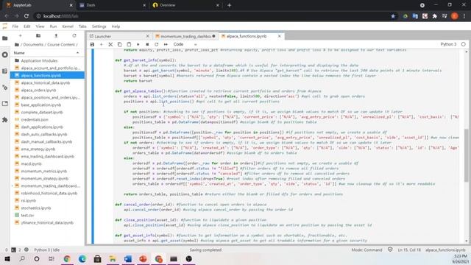Open the Kernel menu

[x=68, y=26]
